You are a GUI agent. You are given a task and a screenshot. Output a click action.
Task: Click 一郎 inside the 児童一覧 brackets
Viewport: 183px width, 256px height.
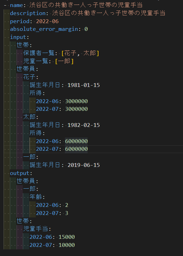(64, 61)
